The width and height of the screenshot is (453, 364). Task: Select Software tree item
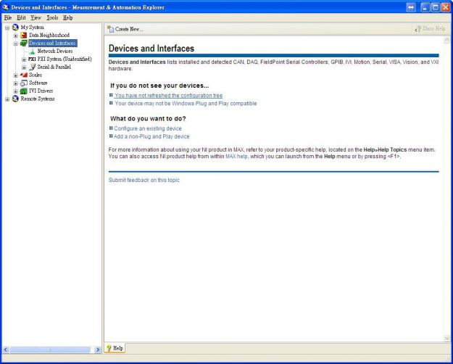pos(38,83)
